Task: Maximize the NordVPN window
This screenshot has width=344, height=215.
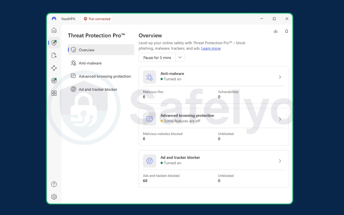Action: coord(274,18)
